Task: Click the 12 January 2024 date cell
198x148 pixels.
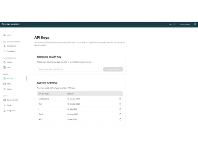Action: 74,99
